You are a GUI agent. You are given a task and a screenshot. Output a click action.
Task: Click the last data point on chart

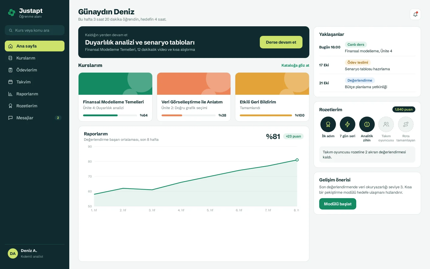click(297, 160)
